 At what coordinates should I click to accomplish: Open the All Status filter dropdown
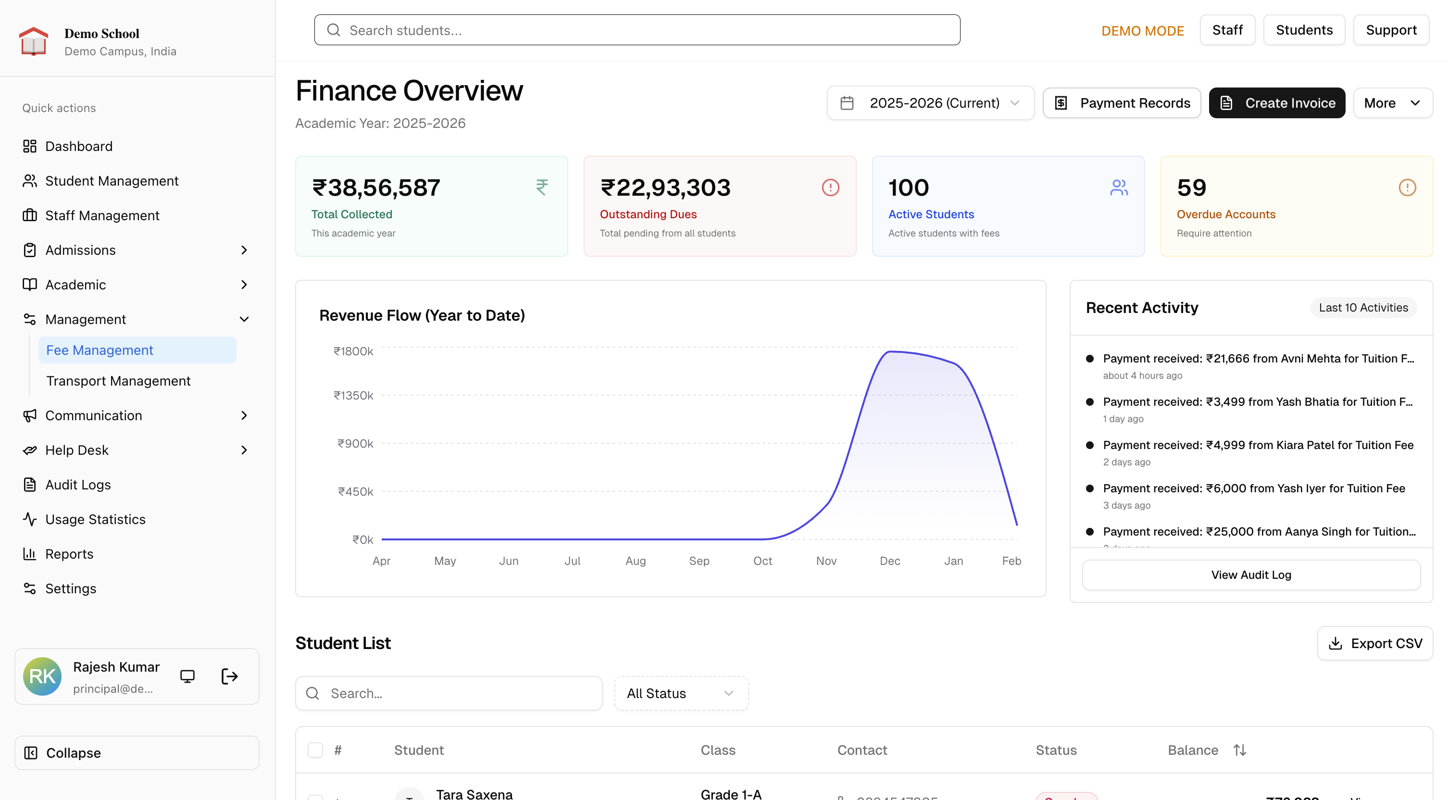(x=681, y=693)
